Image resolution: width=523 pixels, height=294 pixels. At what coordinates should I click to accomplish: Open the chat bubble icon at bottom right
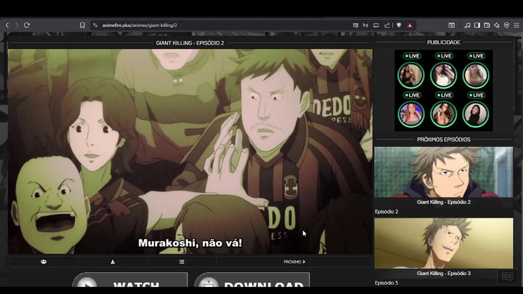(x=507, y=277)
